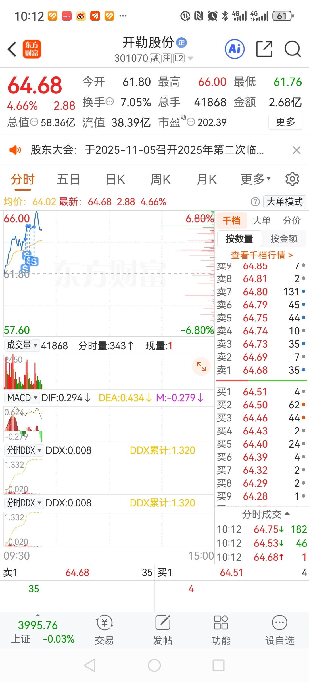The image size is (309, 682).
Task: Tap 卖1 64.68 quote at bottom
Action: pos(77,572)
